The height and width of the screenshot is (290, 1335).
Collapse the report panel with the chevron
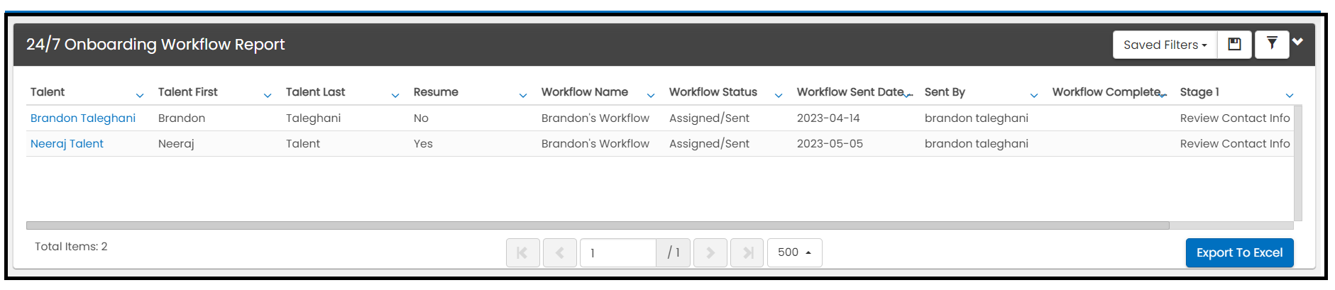point(1297,42)
